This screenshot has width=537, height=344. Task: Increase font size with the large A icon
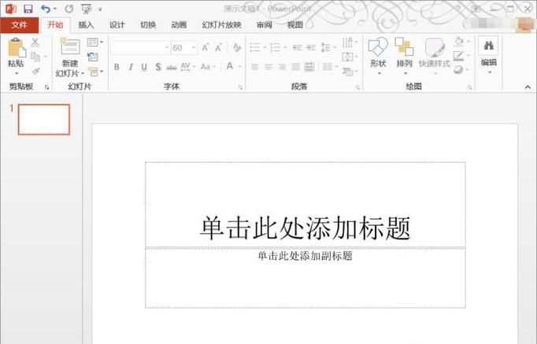[205, 47]
